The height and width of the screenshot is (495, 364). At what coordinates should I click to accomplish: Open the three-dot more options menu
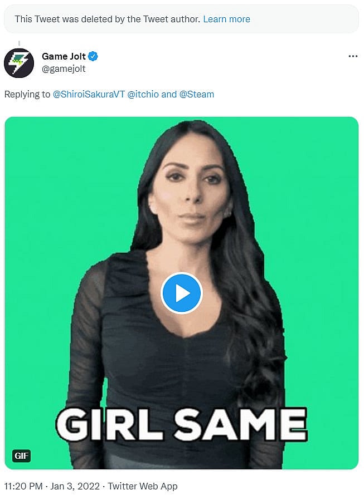(352, 56)
